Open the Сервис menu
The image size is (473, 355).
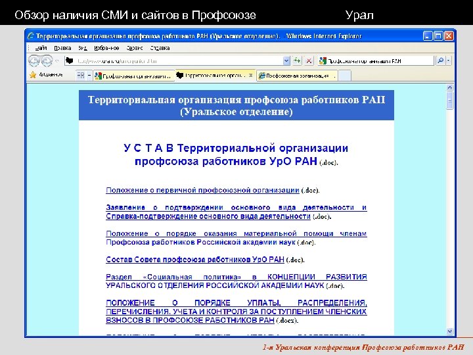point(134,48)
